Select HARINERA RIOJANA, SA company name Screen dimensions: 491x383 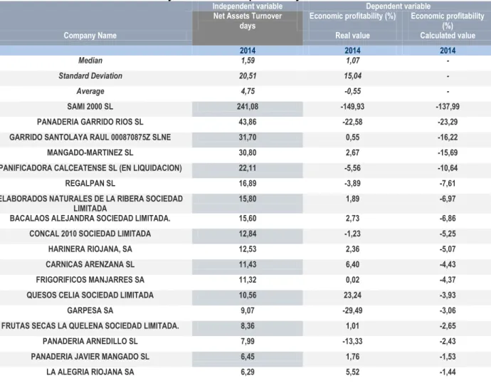click(90, 249)
